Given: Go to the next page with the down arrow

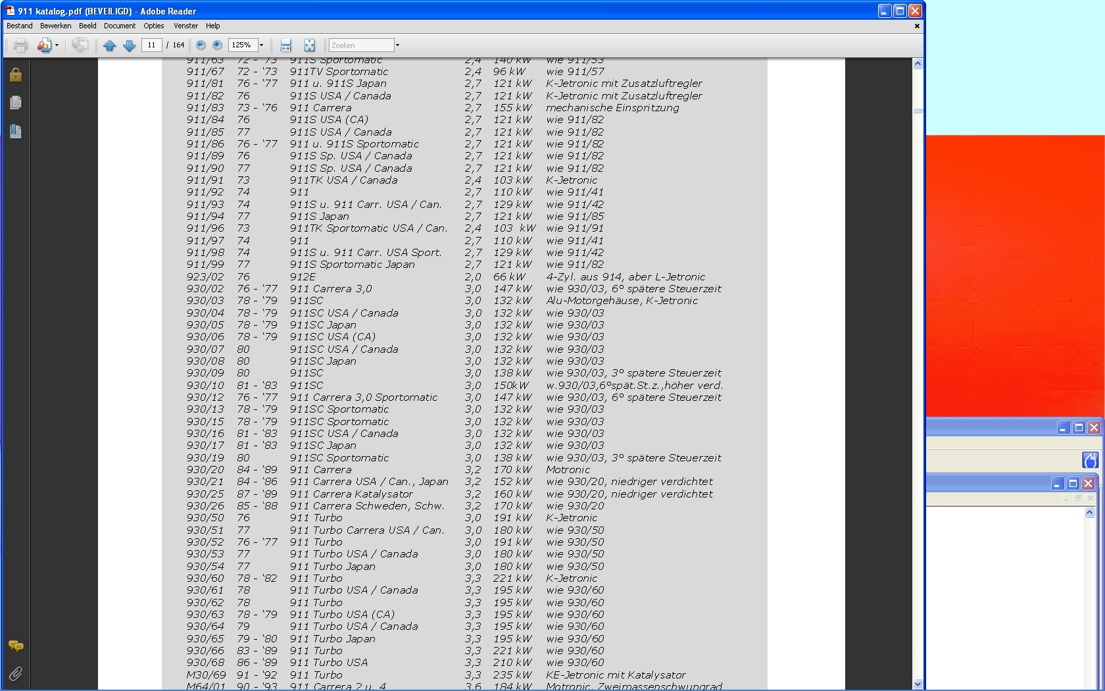Looking at the screenshot, I should click(130, 45).
